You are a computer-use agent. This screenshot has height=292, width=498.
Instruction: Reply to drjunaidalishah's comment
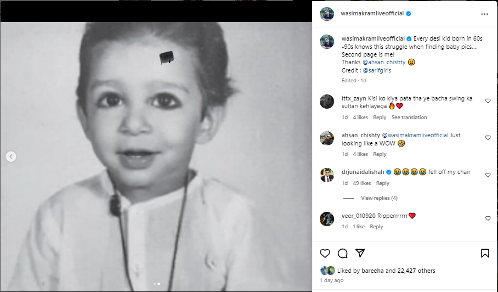coord(382,183)
